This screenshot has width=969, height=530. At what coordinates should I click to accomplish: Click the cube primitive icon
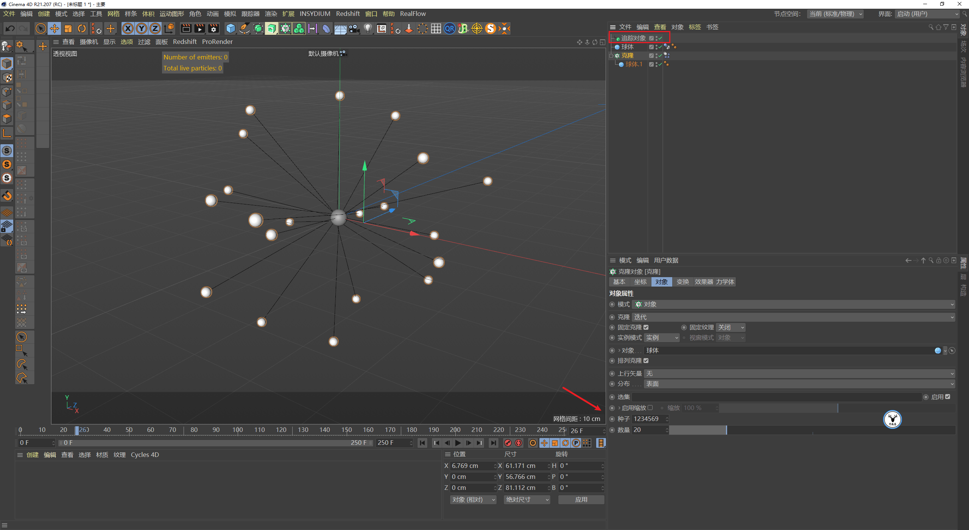tap(231, 28)
